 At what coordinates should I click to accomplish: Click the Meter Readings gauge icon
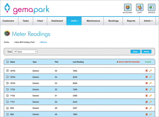click(7, 33)
